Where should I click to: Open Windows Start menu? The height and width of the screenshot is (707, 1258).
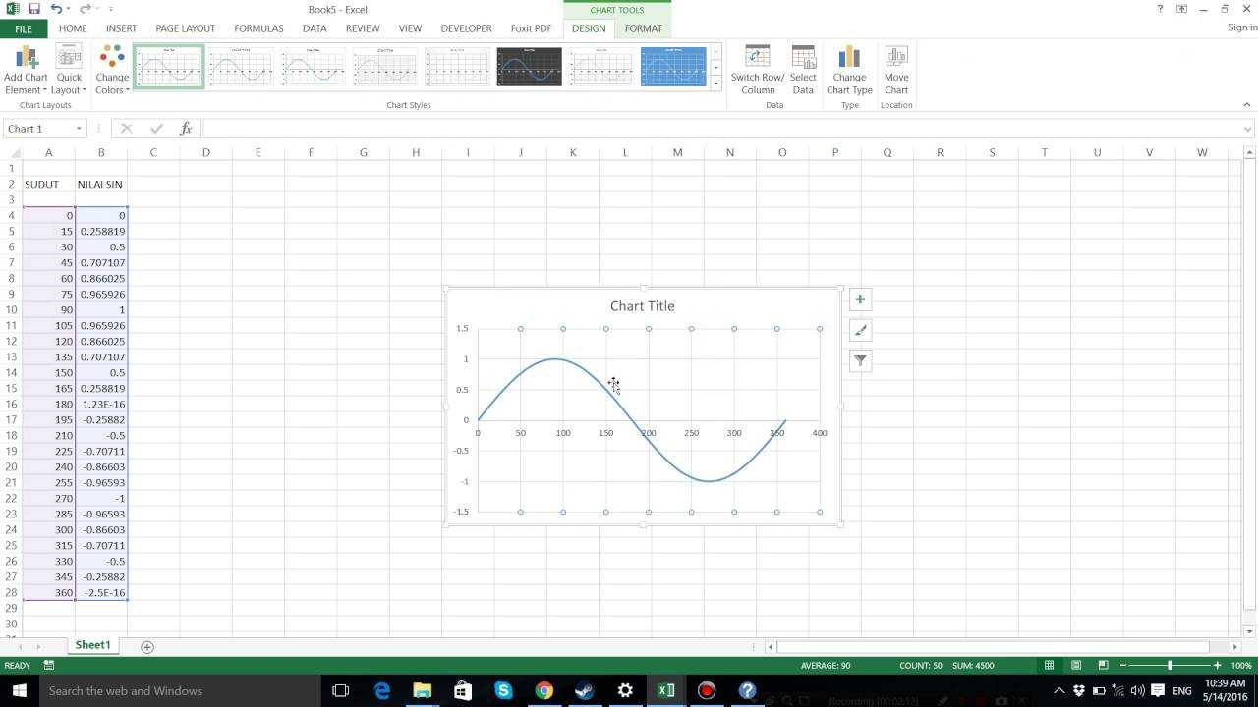(x=19, y=690)
